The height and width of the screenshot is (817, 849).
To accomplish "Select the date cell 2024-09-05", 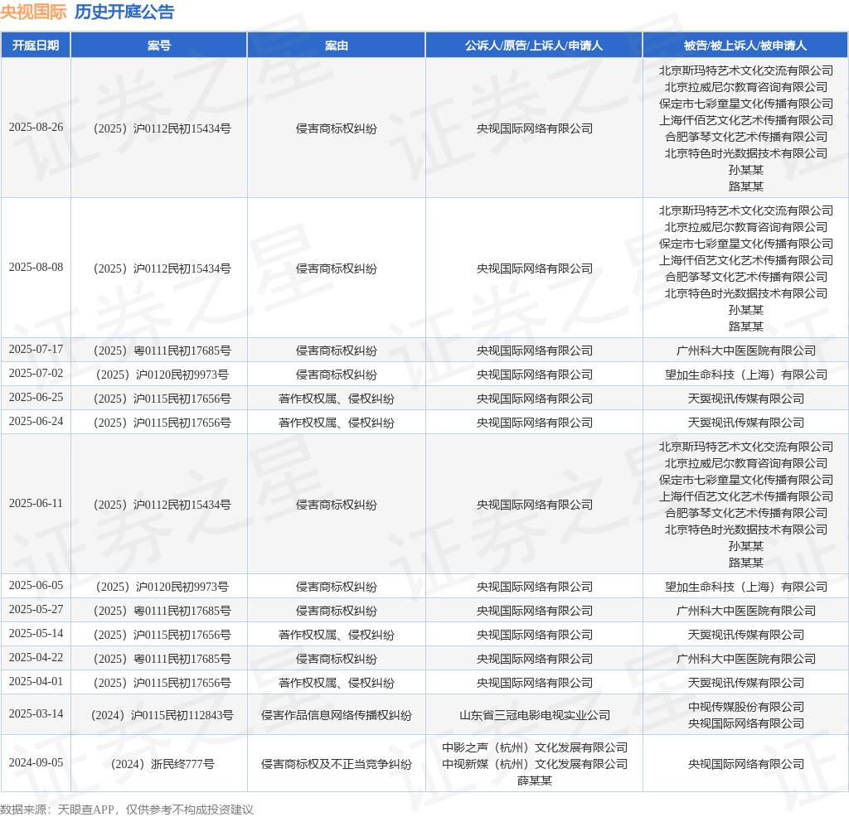I will (36, 762).
